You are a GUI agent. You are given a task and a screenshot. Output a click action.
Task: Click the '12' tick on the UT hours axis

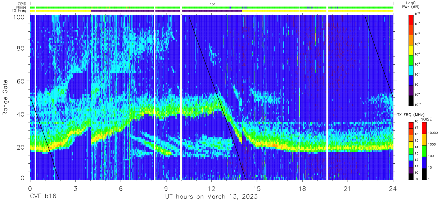click(x=212, y=188)
